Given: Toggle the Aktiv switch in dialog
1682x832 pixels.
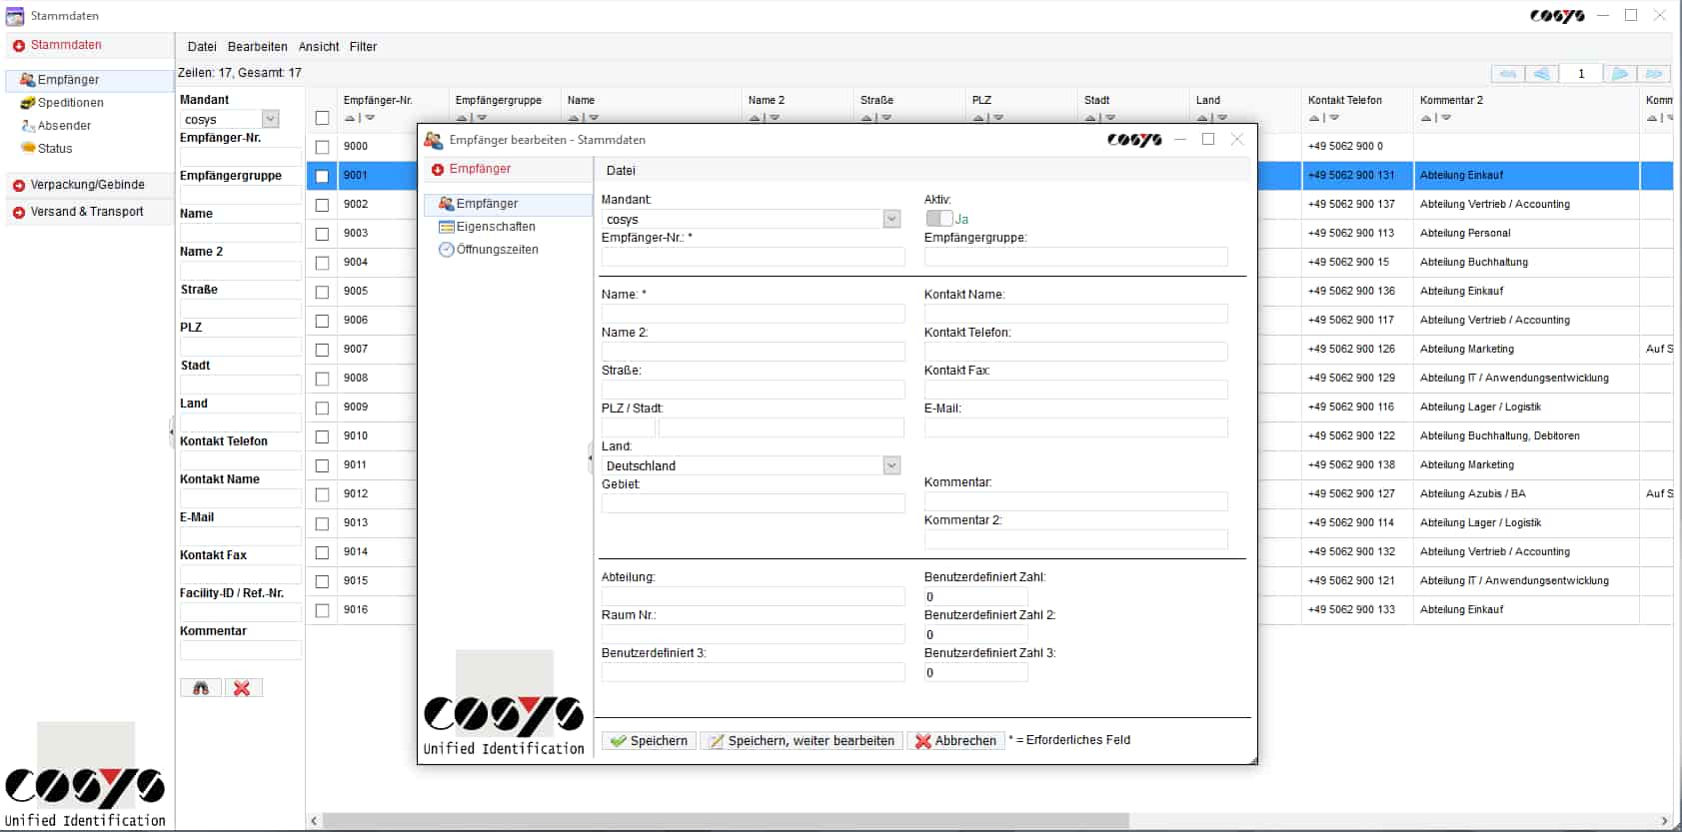Looking at the screenshot, I should (x=938, y=219).
